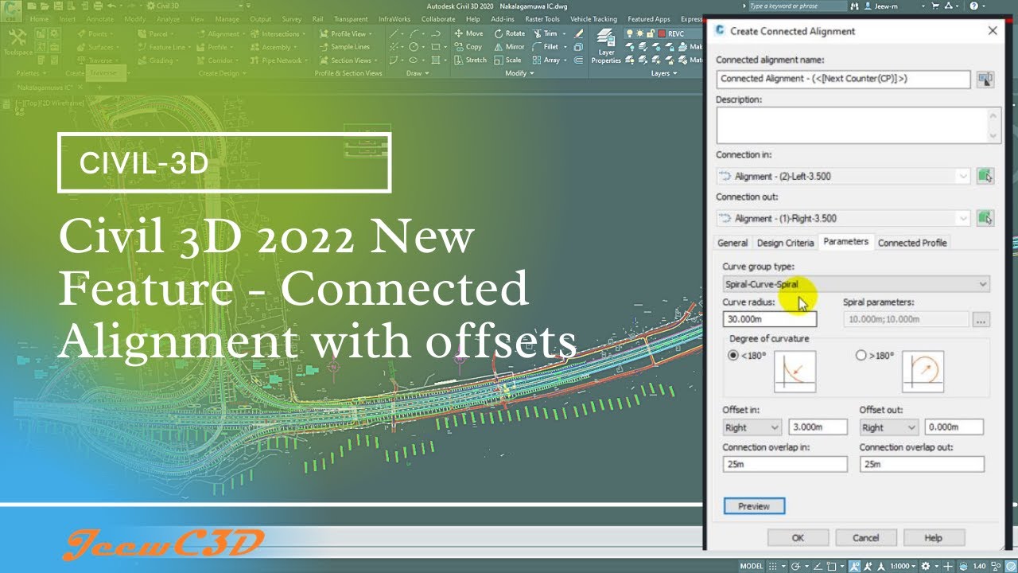Select the Move tool in Modify panel
The image size is (1018, 573).
(468, 33)
